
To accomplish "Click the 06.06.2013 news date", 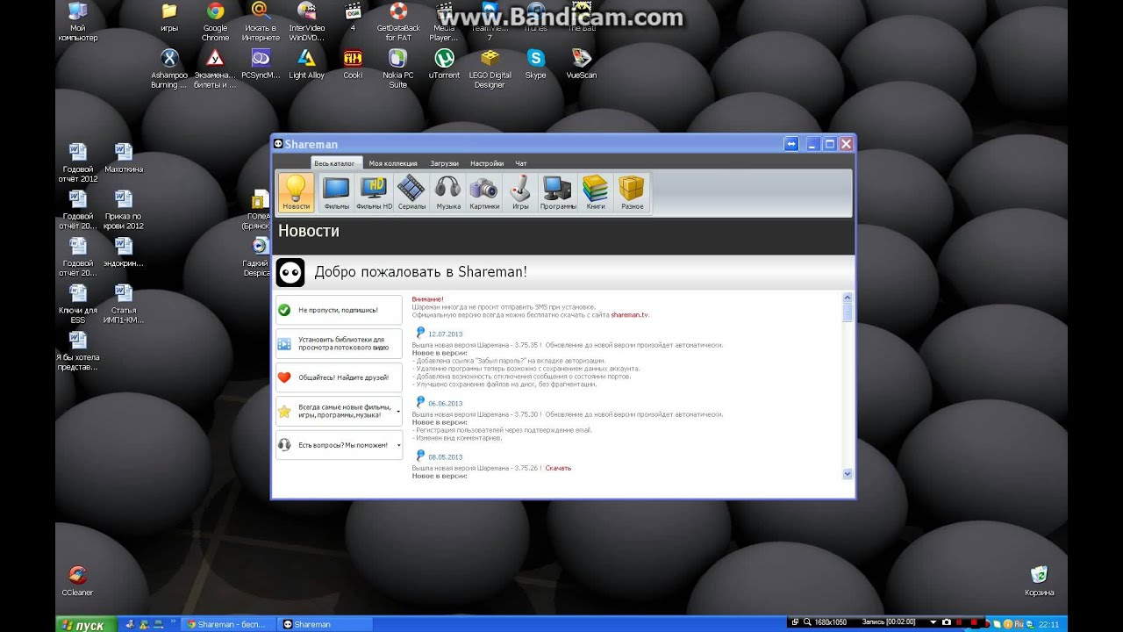I will click(x=445, y=404).
